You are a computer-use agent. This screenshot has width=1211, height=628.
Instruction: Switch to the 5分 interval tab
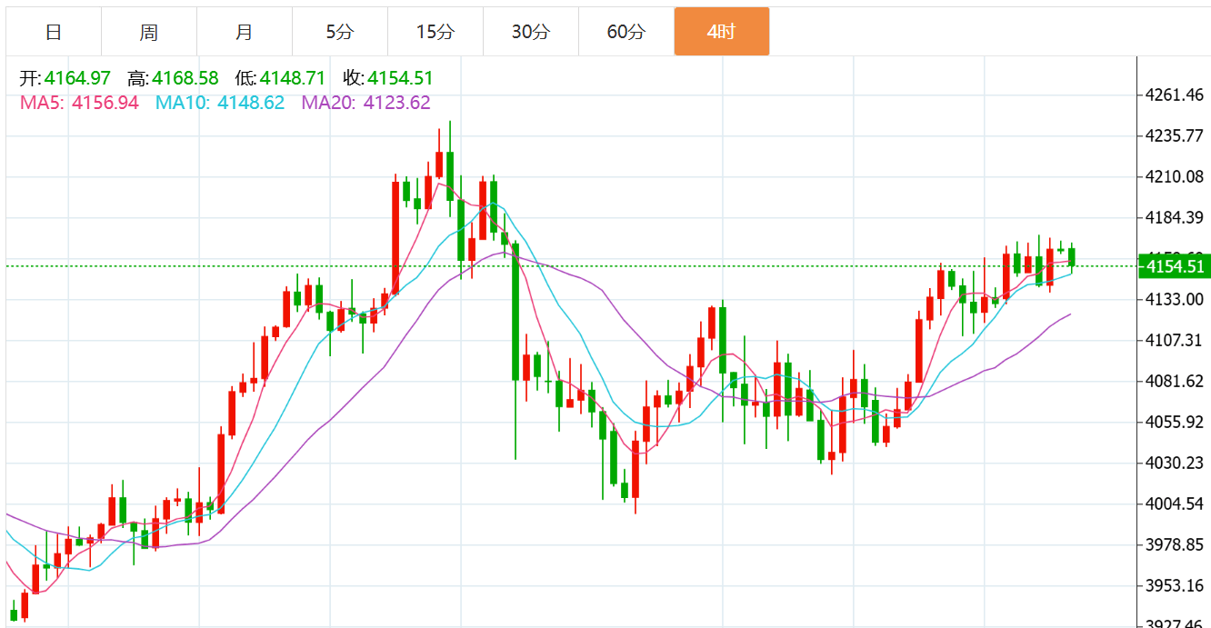point(340,33)
